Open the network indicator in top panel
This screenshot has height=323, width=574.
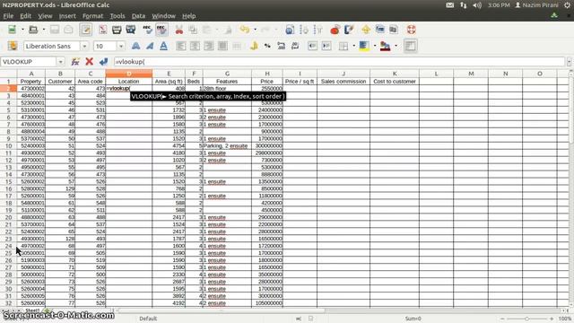point(464,5)
